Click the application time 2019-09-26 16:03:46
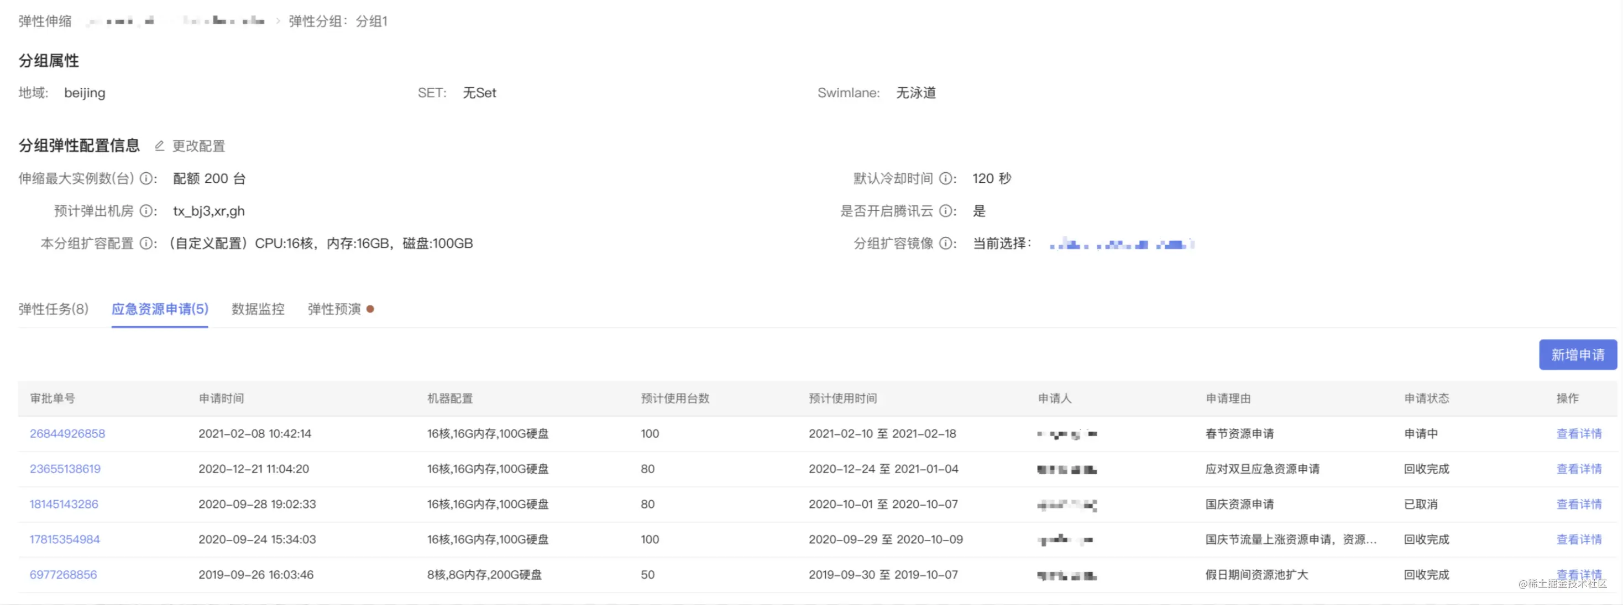This screenshot has width=1623, height=605. [256, 575]
